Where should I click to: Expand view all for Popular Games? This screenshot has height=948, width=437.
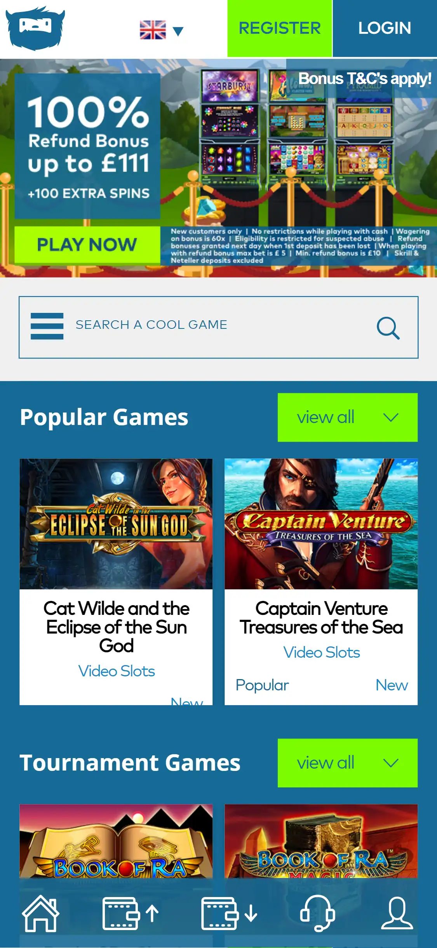[348, 417]
